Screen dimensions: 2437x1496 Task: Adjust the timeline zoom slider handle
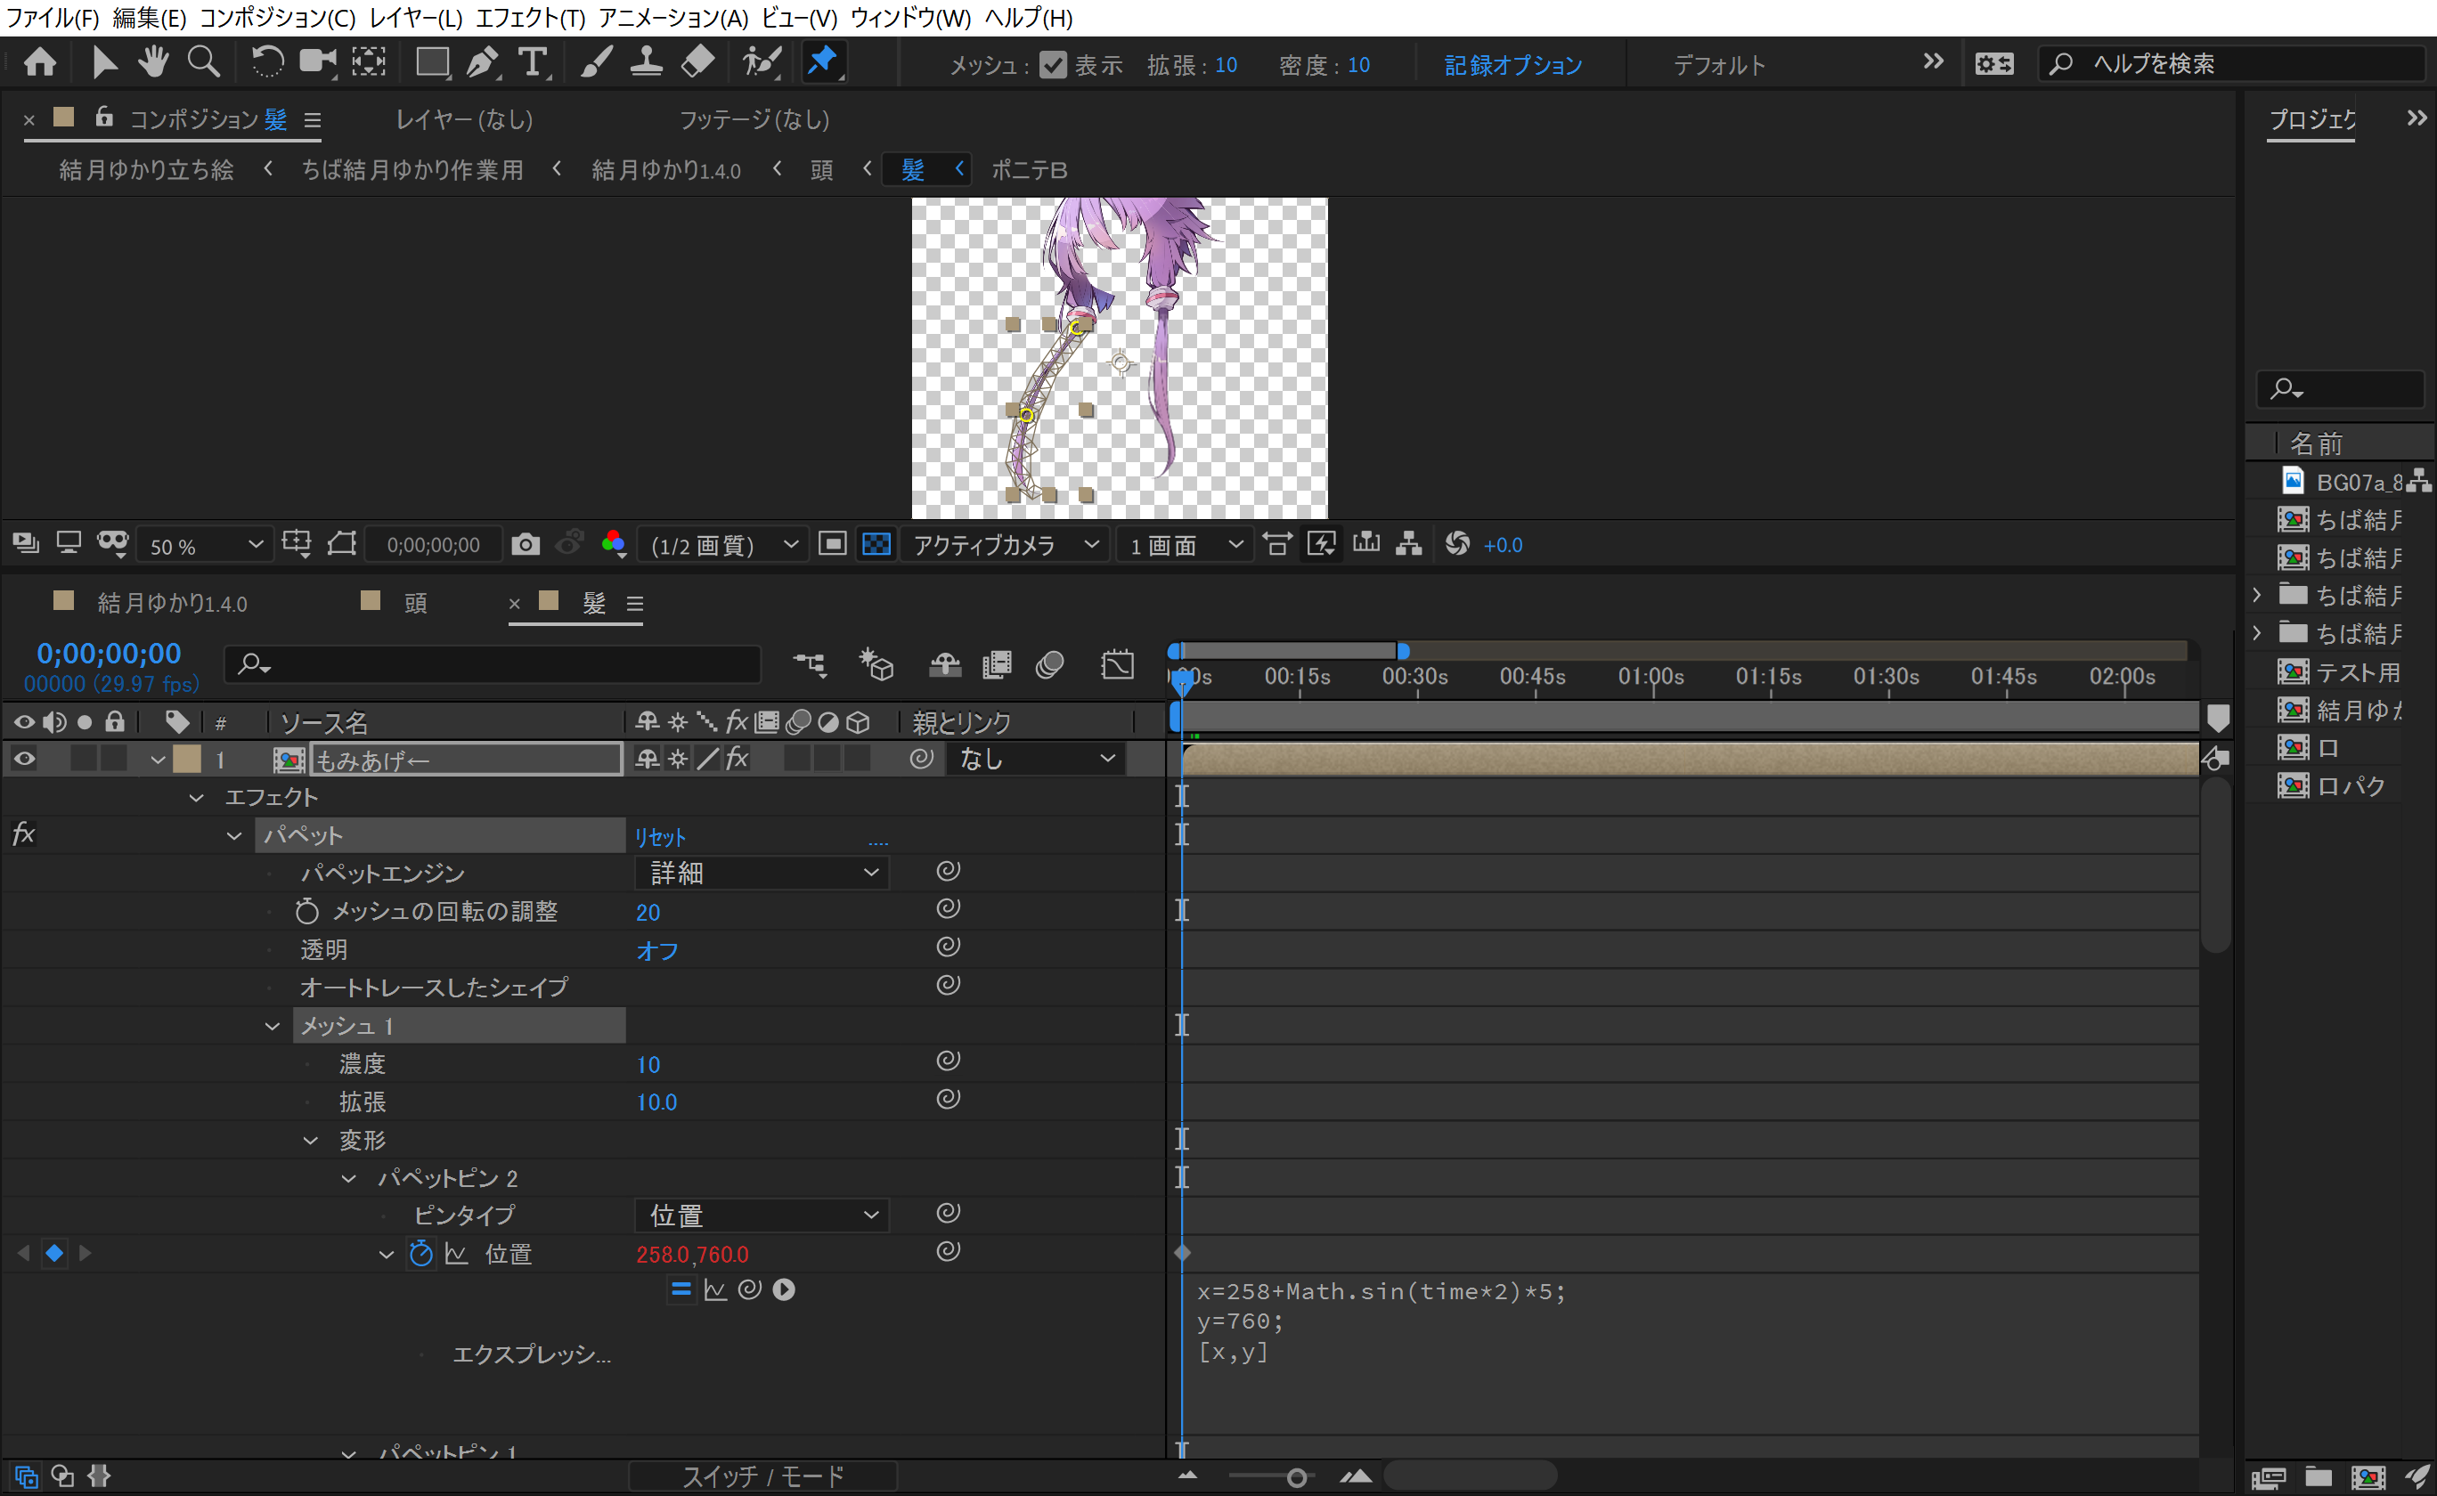point(1296,1477)
